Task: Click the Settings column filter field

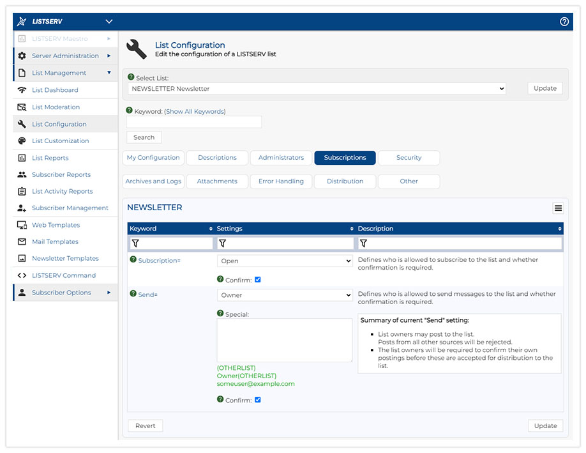Action: 285,243
